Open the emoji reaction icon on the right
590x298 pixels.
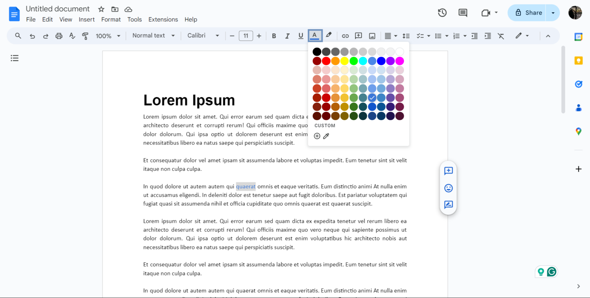(x=448, y=188)
